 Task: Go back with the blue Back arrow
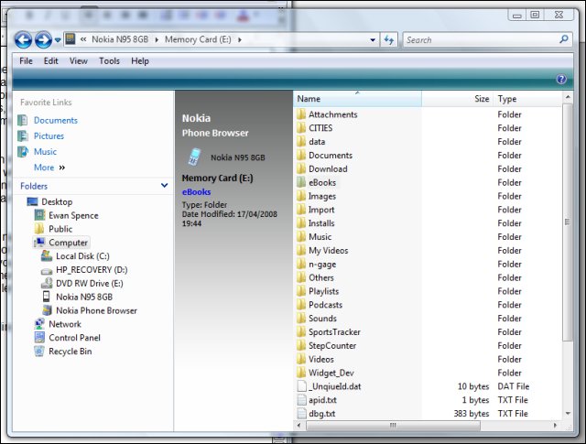click(23, 39)
